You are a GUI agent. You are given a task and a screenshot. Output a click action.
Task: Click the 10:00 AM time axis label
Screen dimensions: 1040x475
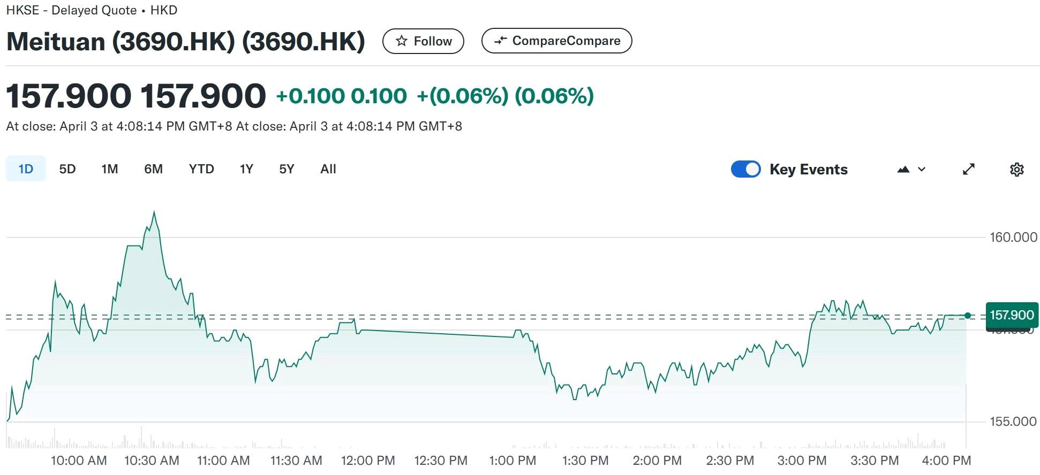point(79,461)
